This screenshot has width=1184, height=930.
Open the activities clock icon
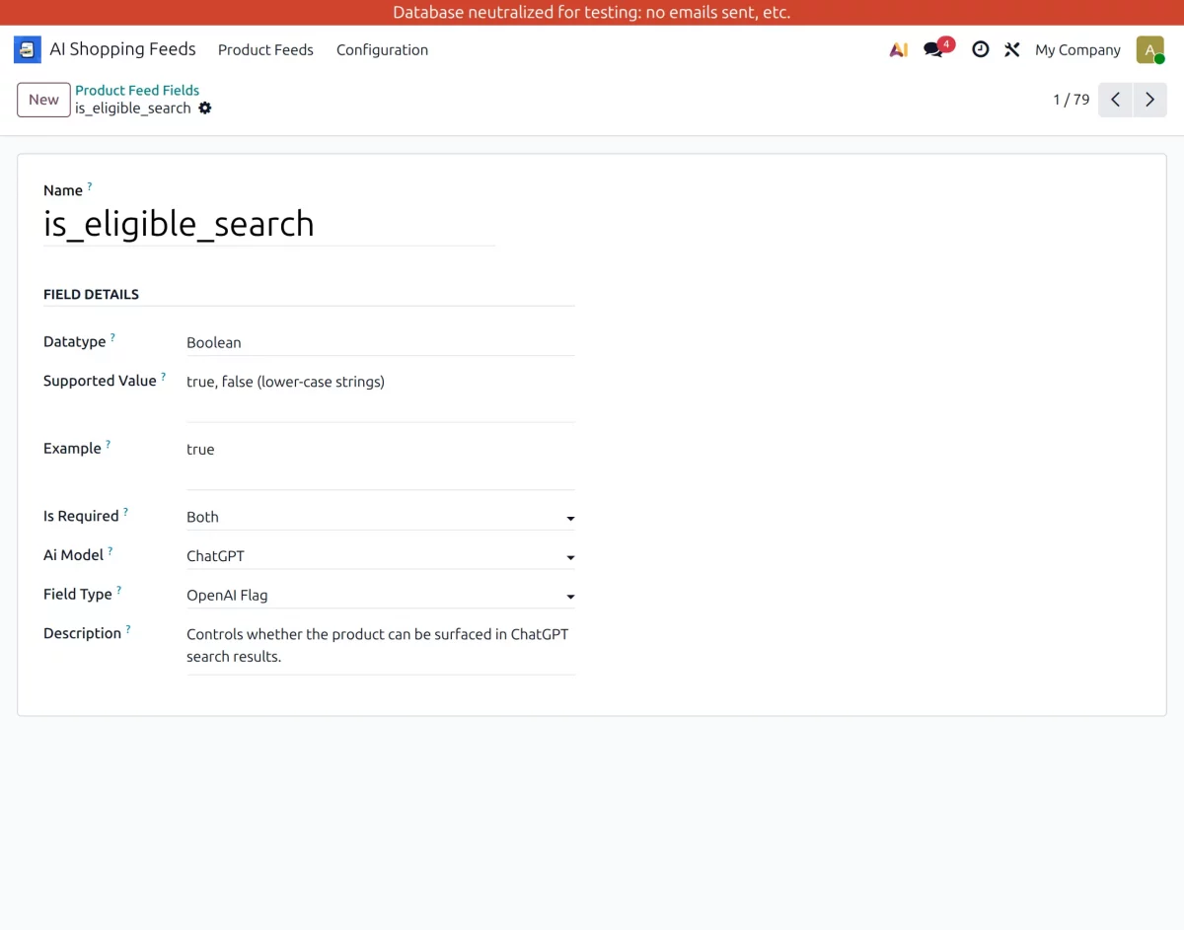(980, 49)
